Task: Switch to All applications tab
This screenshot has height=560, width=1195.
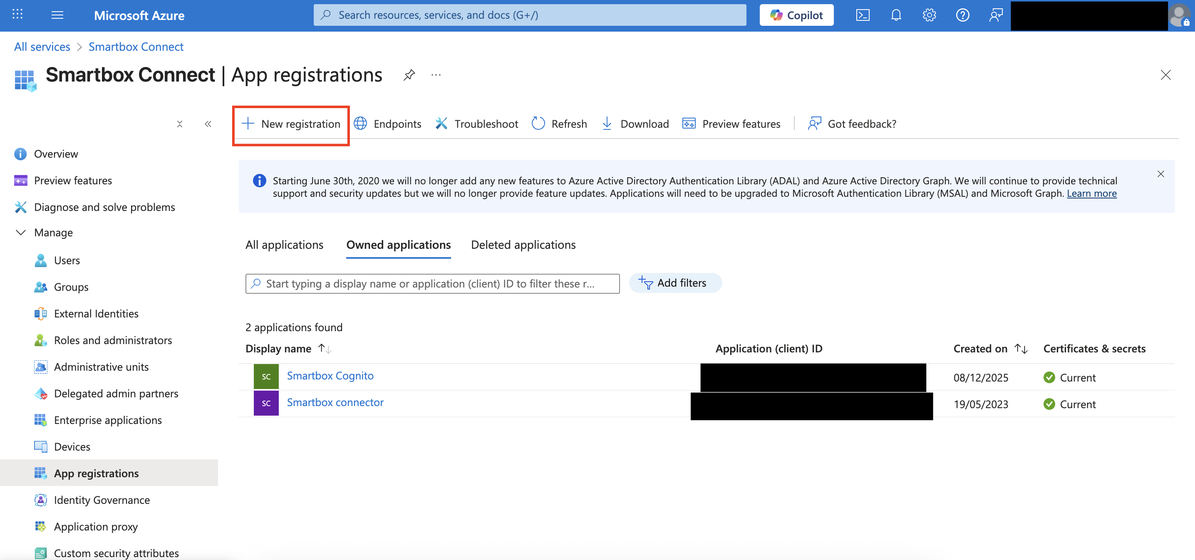Action: click(284, 245)
